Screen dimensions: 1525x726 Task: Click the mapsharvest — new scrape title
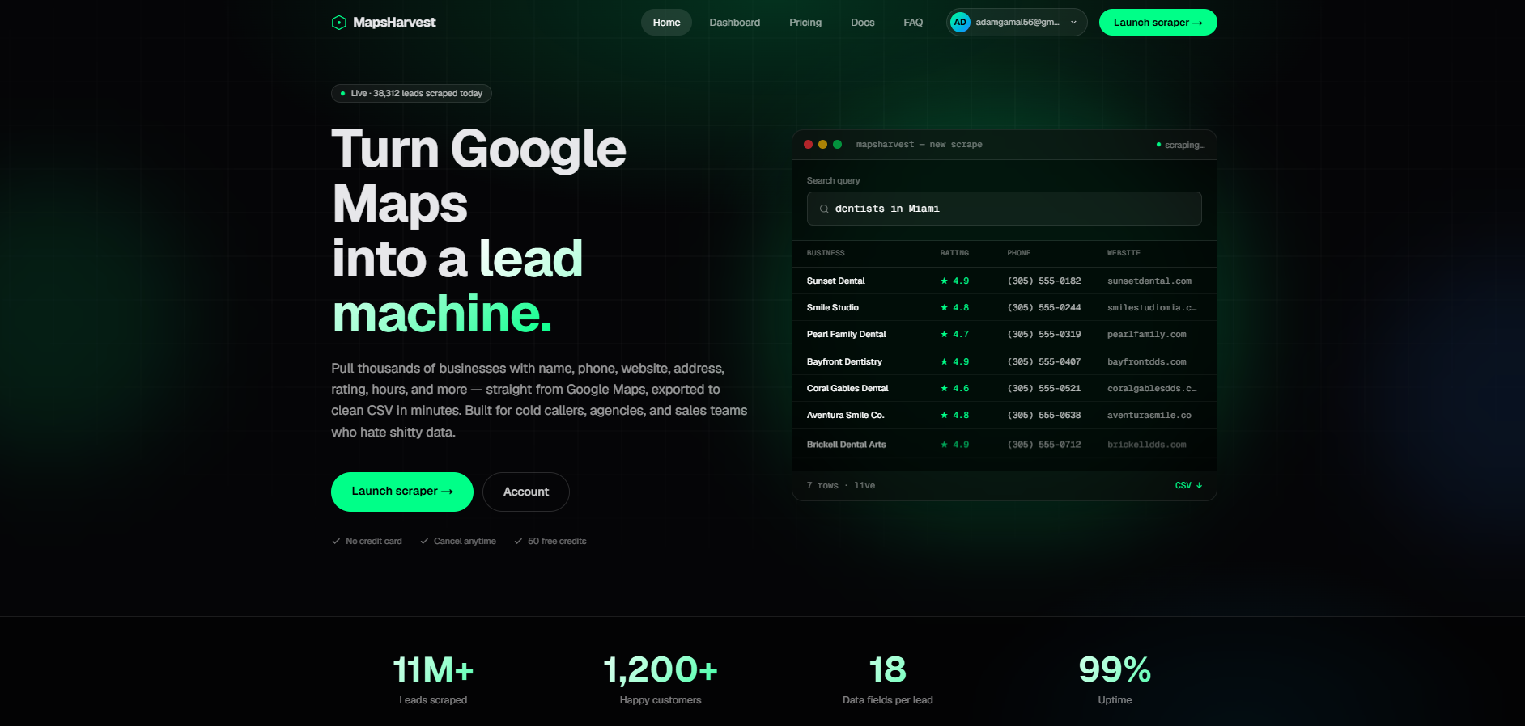point(920,145)
